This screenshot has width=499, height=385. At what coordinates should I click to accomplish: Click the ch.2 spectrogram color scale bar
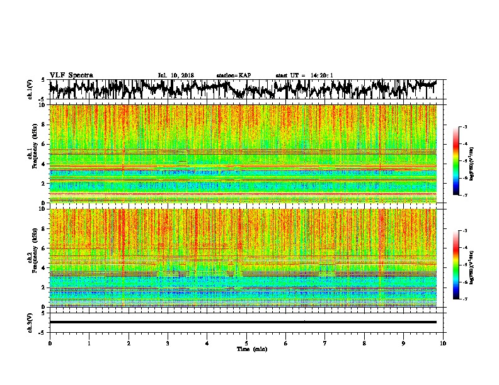pyautogui.click(x=456, y=265)
